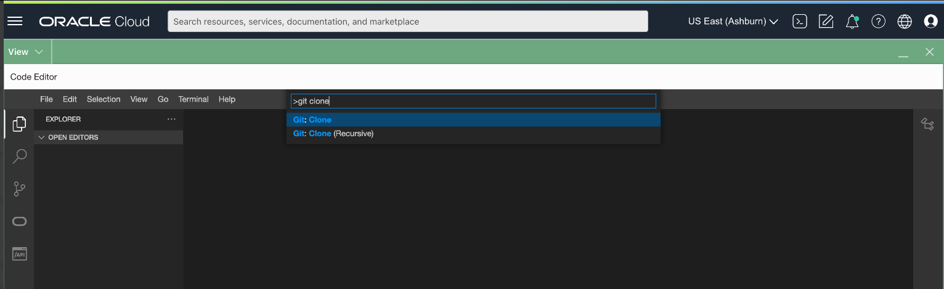
Task: Open the Help menu
Action: (227, 99)
